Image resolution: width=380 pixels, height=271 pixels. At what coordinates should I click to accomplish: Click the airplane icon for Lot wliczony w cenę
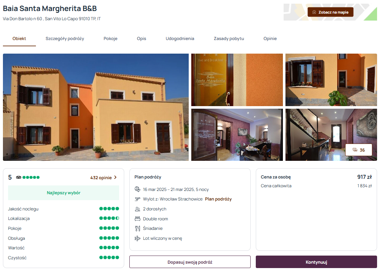click(x=137, y=238)
